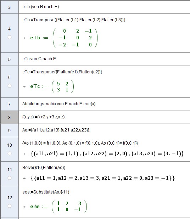Click the text 'eTb (von B nach E)'
The width and height of the screenshot is (190, 219).
tap(41, 7)
